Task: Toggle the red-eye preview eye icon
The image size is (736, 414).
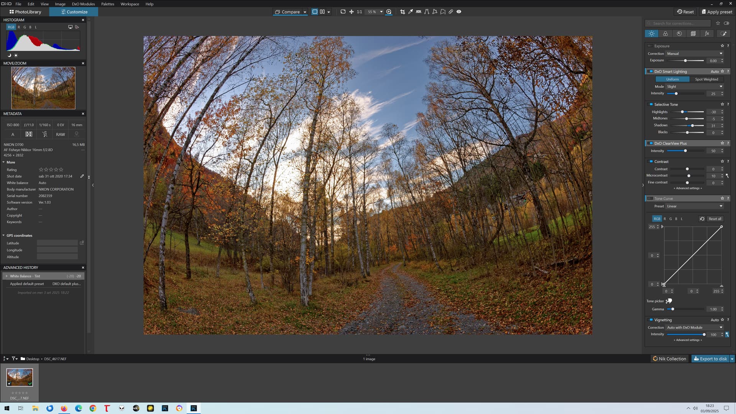Action: point(459,12)
